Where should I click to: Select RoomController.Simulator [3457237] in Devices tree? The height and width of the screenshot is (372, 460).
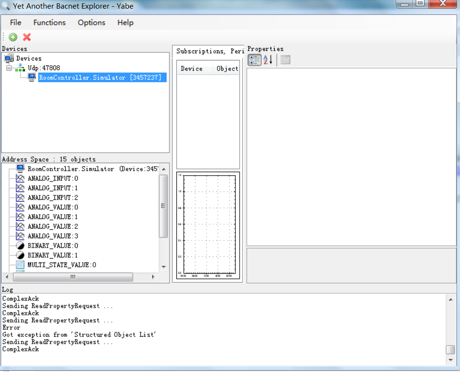tap(101, 77)
